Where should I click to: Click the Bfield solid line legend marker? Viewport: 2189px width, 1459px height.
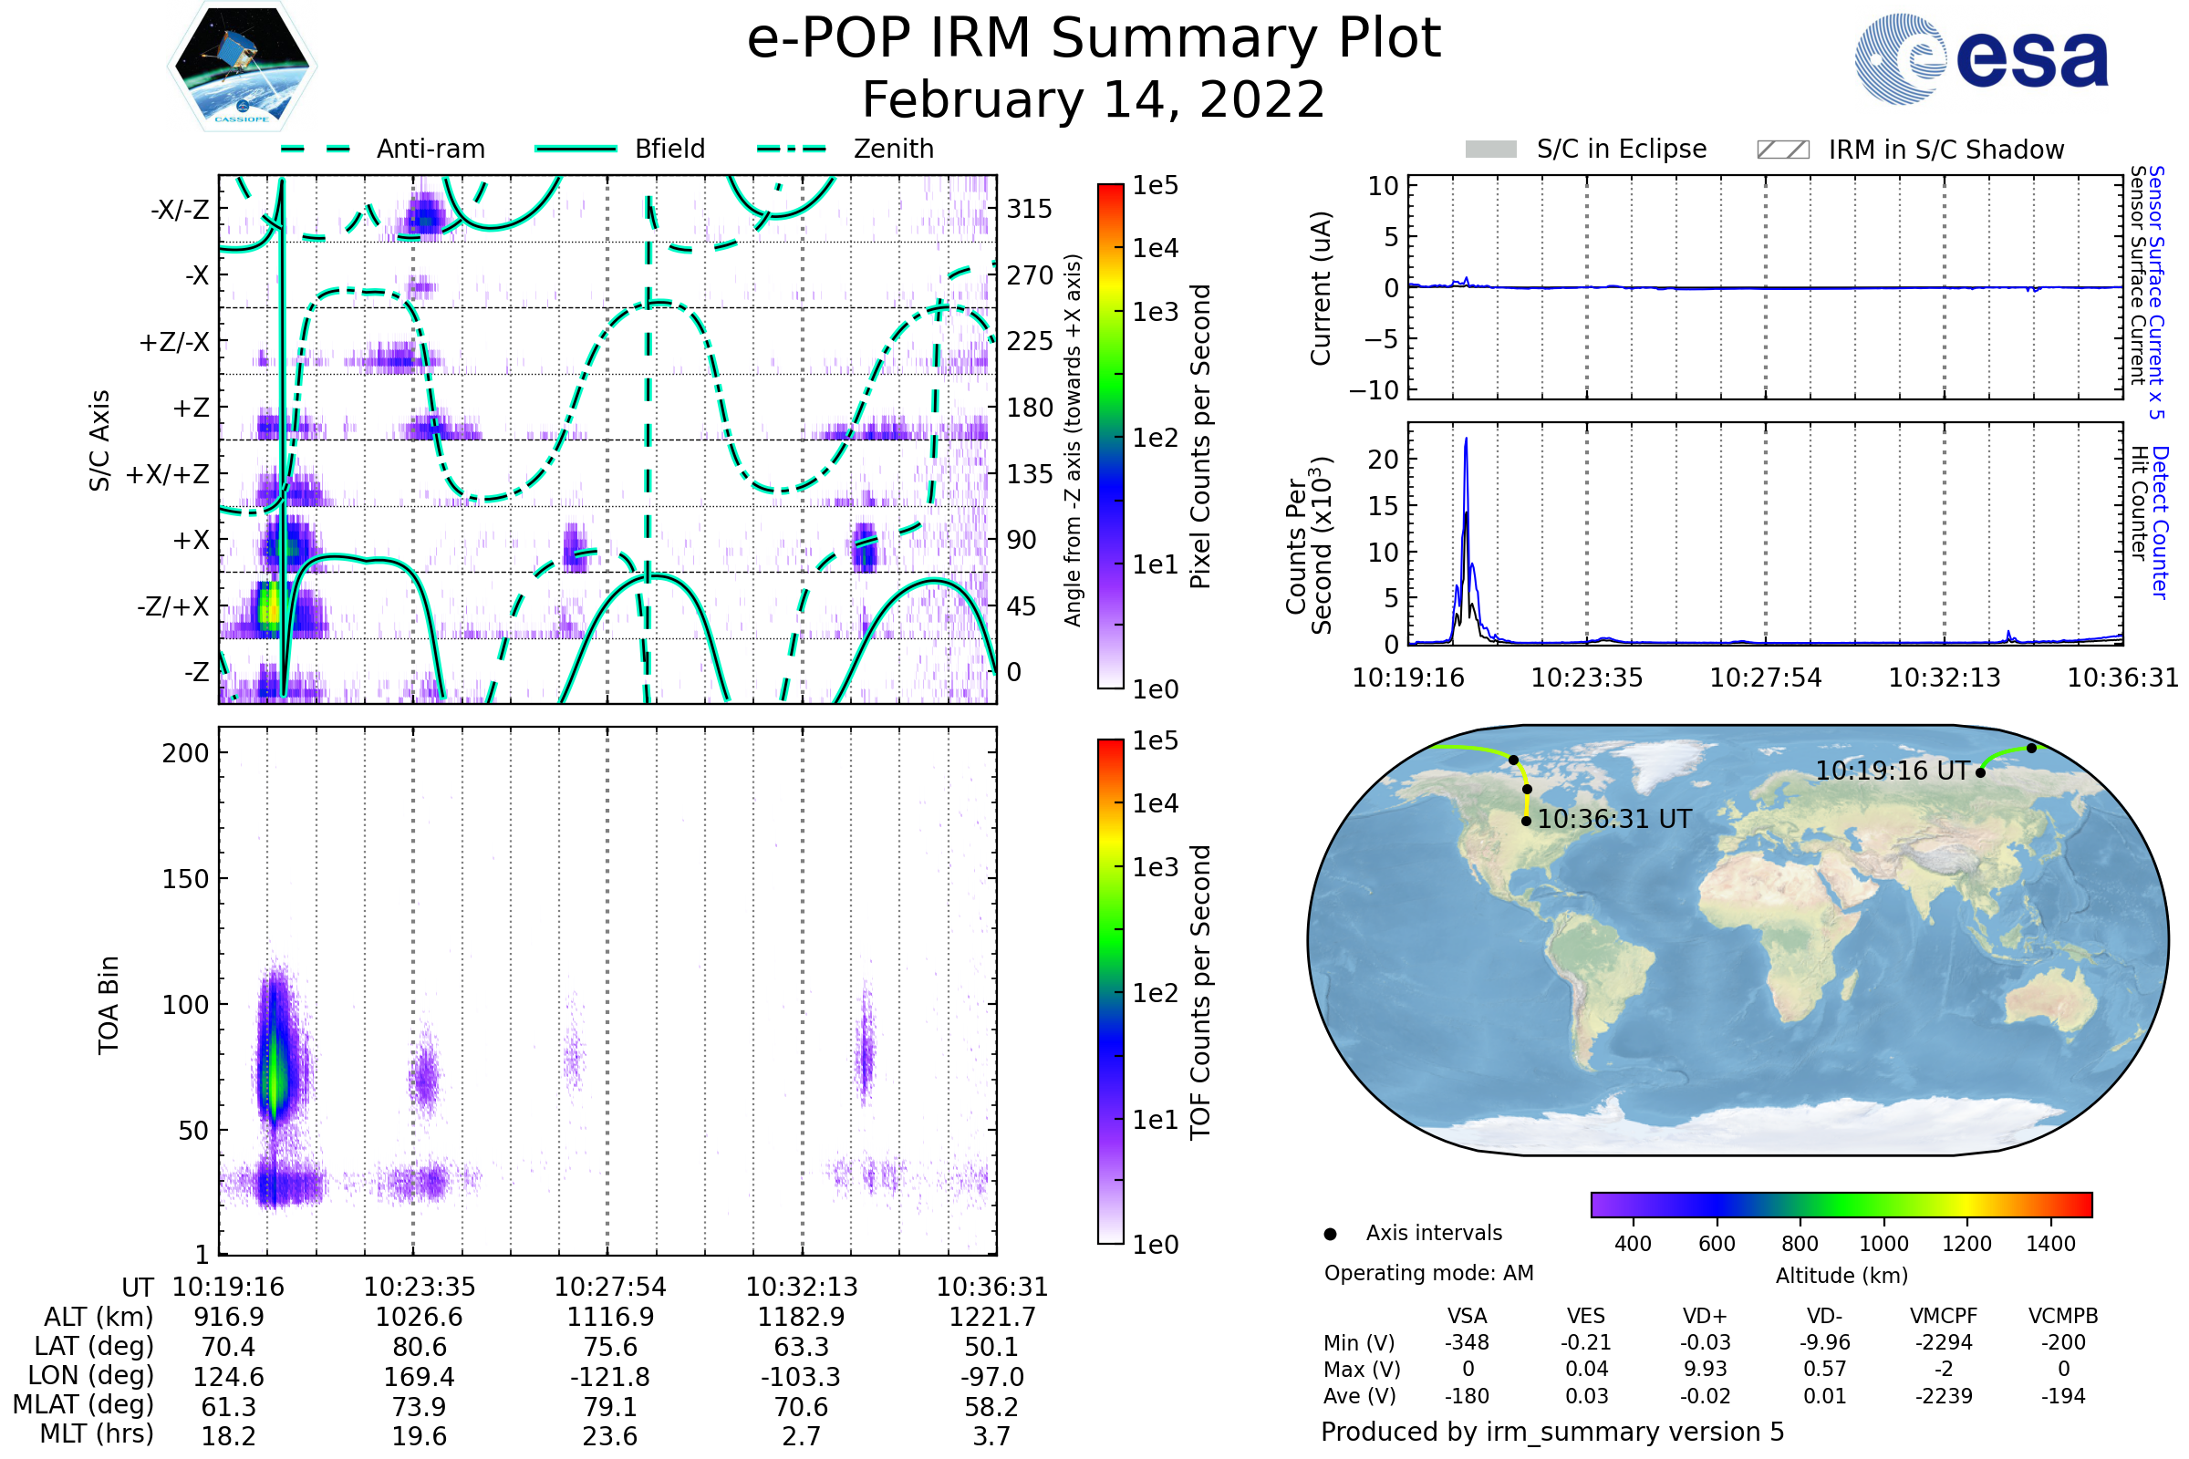click(576, 149)
